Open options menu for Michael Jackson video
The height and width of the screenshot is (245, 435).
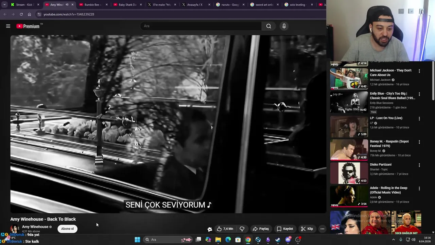[419, 71]
